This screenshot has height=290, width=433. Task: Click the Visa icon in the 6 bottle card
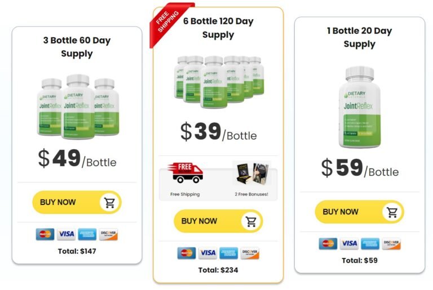(207, 253)
